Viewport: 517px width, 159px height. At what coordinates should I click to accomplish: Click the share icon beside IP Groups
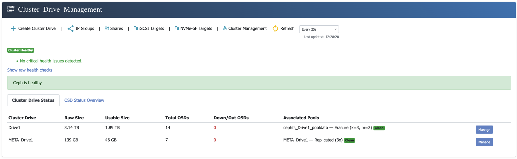(x=70, y=29)
